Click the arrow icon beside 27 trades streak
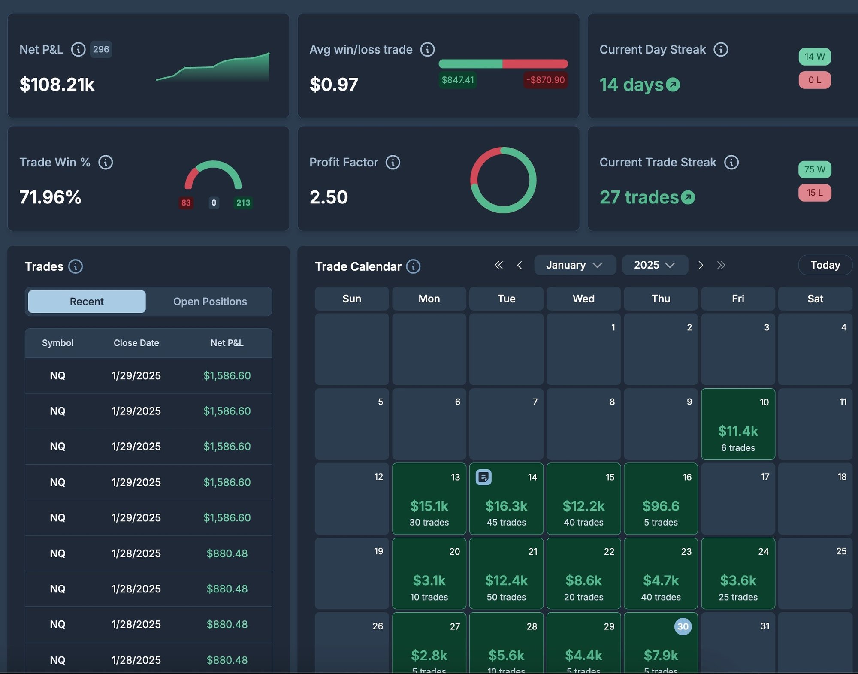The height and width of the screenshot is (674, 858). point(688,197)
